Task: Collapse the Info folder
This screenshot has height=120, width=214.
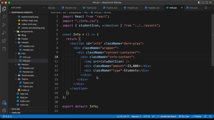Action: (23, 54)
